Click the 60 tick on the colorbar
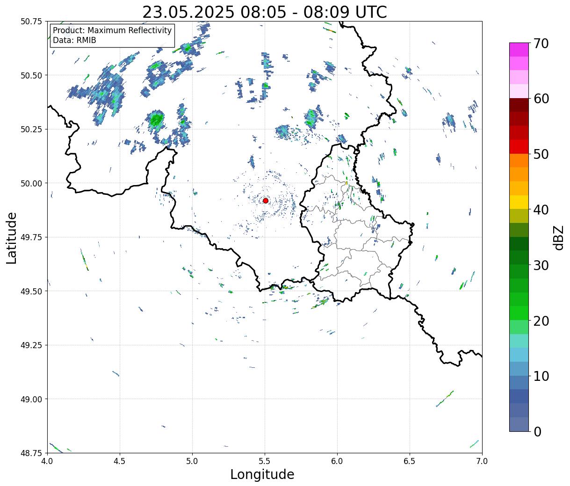 (541, 99)
